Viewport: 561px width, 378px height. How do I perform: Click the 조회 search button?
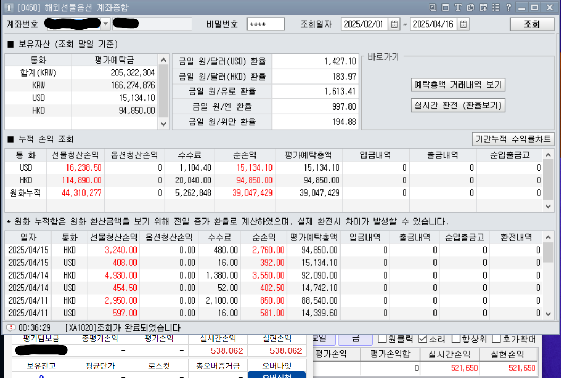pyautogui.click(x=532, y=24)
